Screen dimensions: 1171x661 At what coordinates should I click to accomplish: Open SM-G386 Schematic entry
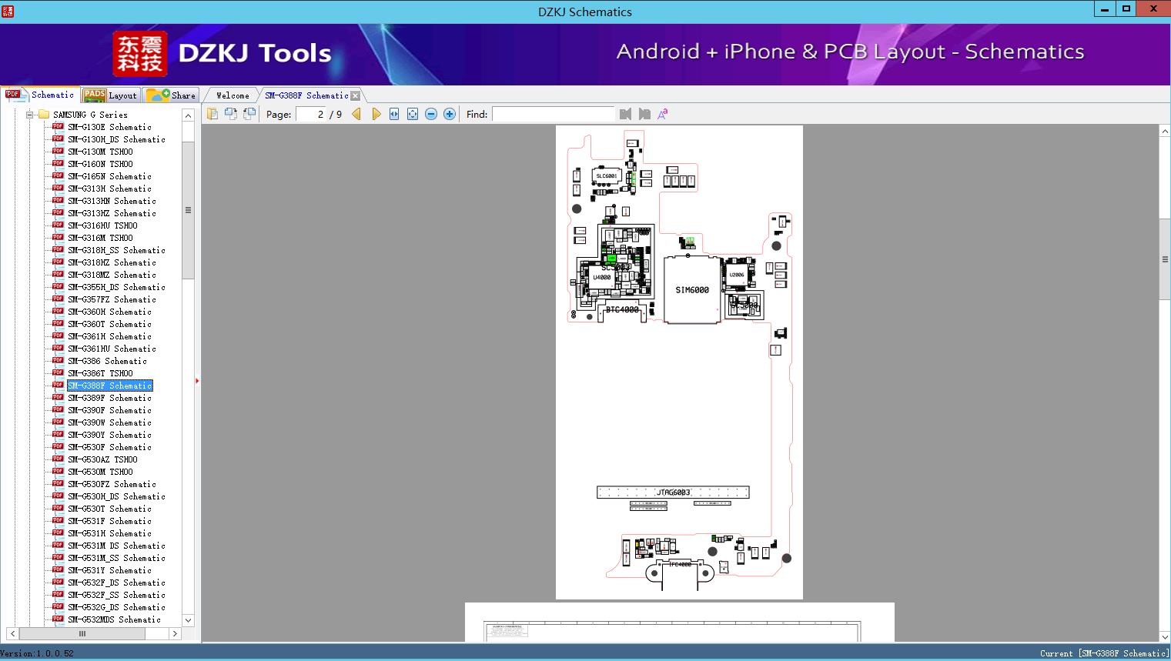pyautogui.click(x=107, y=361)
